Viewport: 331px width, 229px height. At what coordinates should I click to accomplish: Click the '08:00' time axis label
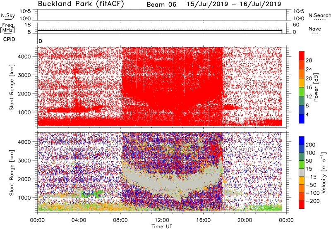(x=120, y=220)
